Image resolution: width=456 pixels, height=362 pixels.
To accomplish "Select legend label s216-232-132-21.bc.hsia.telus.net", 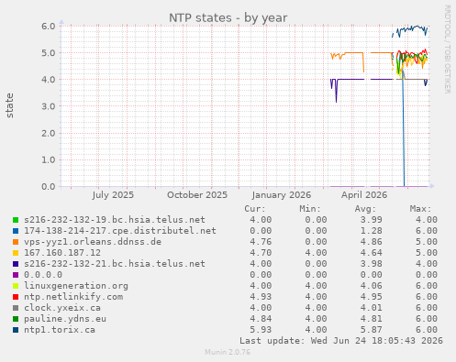I will 115,264.
